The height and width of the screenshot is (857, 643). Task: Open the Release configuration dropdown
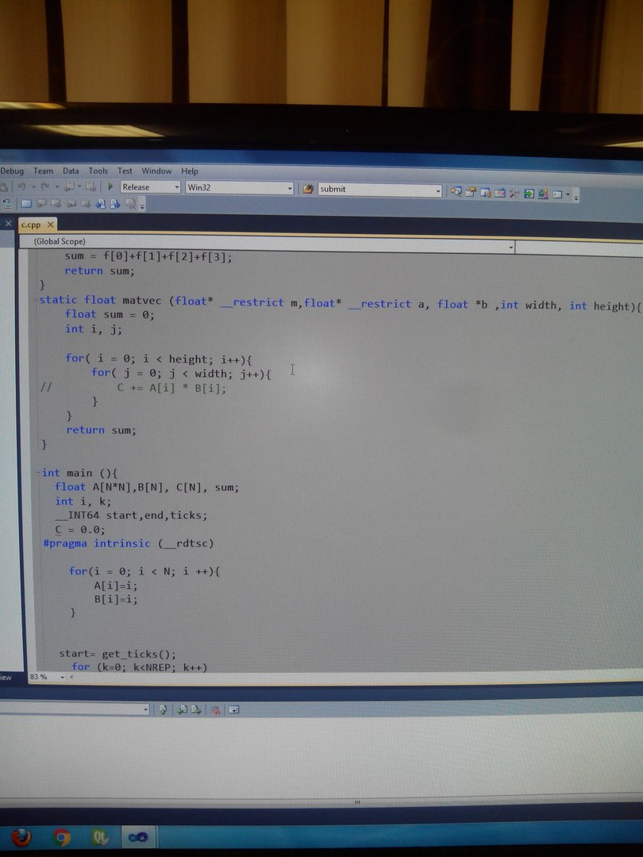[175, 187]
